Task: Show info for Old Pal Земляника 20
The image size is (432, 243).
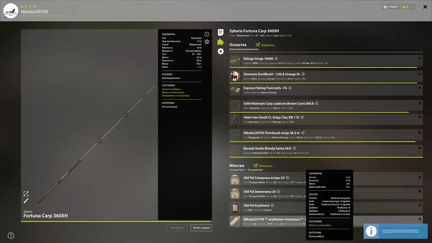Action: pyautogui.click(x=278, y=192)
